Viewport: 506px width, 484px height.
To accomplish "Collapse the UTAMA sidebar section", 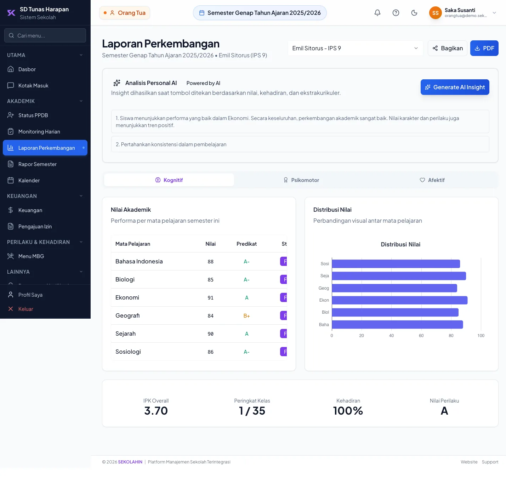I will click(45, 55).
